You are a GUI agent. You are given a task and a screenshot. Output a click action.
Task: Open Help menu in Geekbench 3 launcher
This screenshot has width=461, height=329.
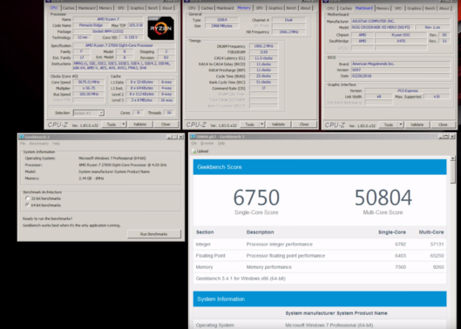(56, 144)
